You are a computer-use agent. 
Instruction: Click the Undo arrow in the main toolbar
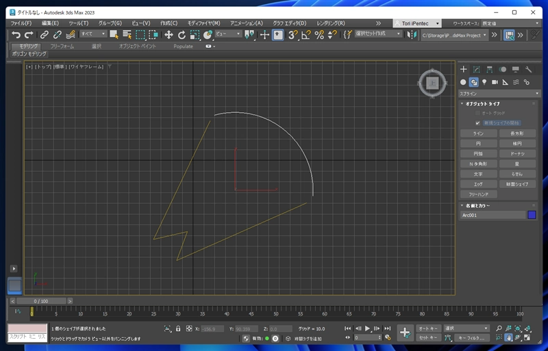click(x=16, y=34)
